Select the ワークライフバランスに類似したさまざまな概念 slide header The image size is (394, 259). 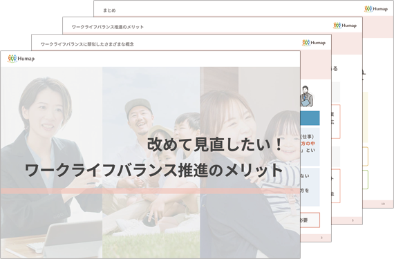(x=87, y=44)
